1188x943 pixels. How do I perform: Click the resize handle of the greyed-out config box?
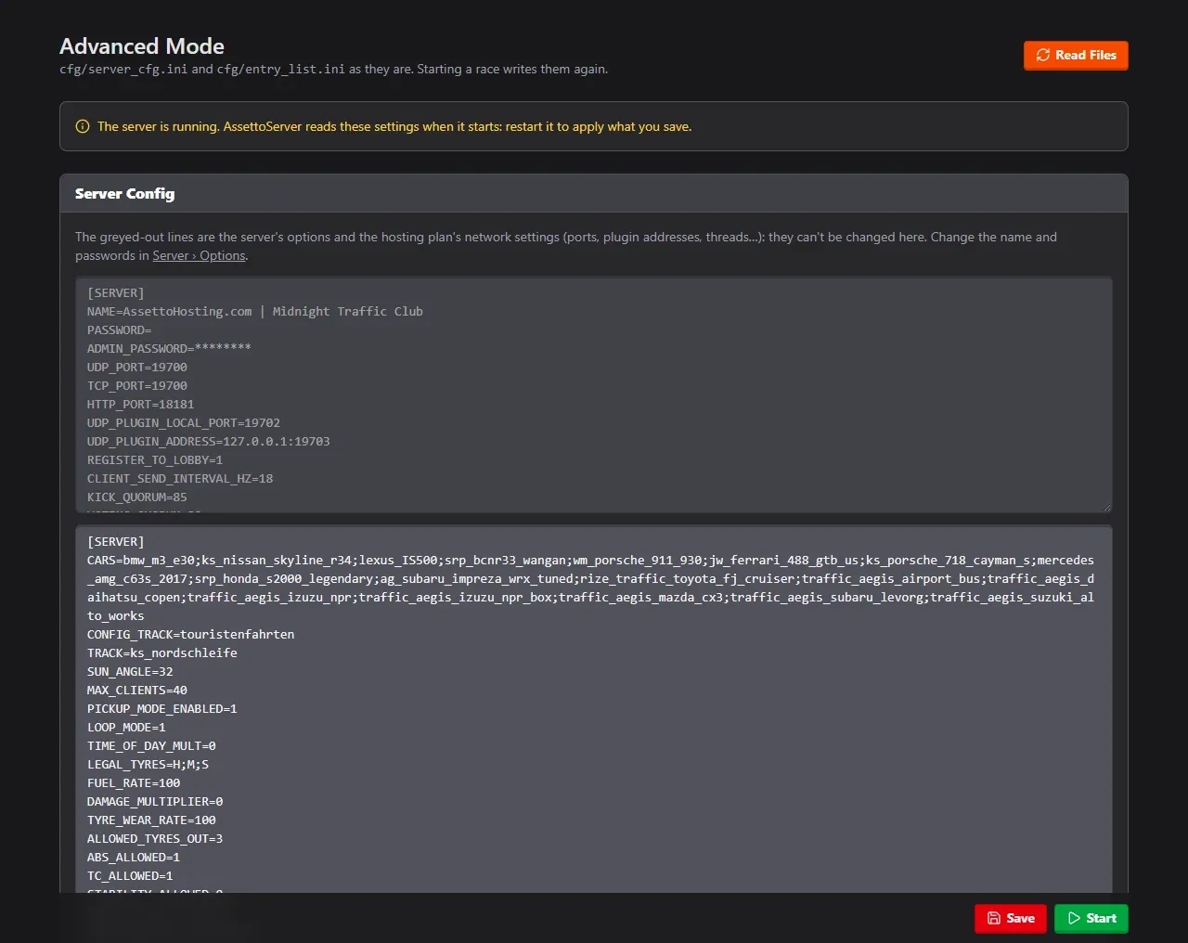click(x=1105, y=506)
